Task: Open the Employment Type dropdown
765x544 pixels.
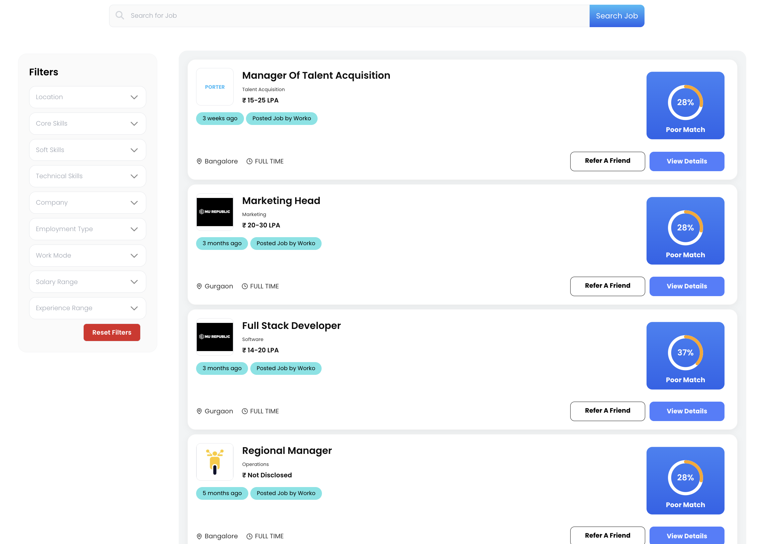Action: pos(87,229)
